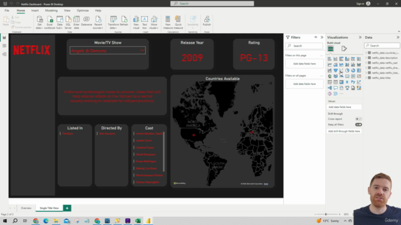Select the Q&A visual icon

(x=336, y=88)
